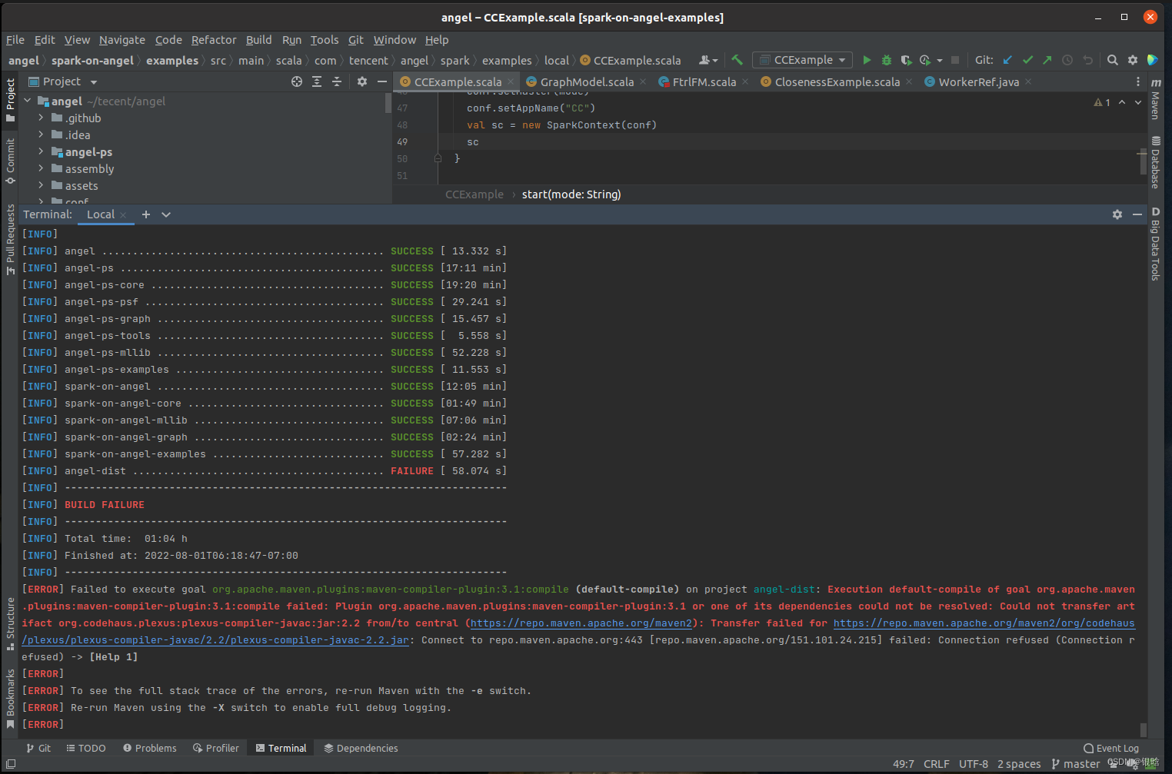Click the warning indicator in editor
The image size is (1172, 774).
pyautogui.click(x=1102, y=102)
